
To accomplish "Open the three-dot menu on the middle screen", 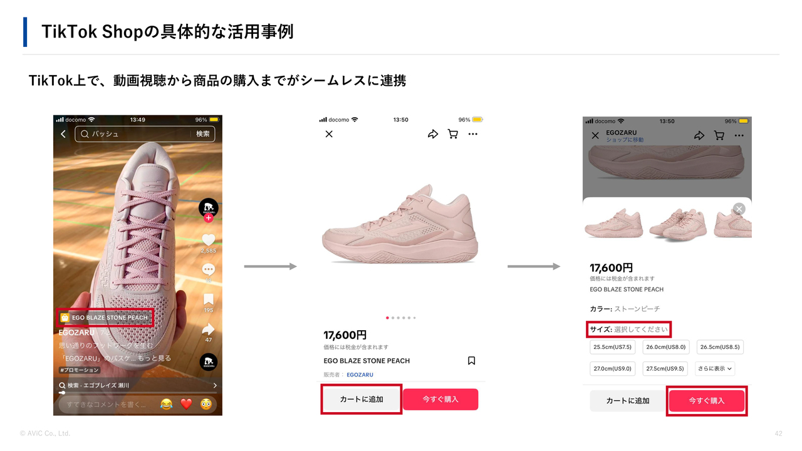I will point(473,134).
